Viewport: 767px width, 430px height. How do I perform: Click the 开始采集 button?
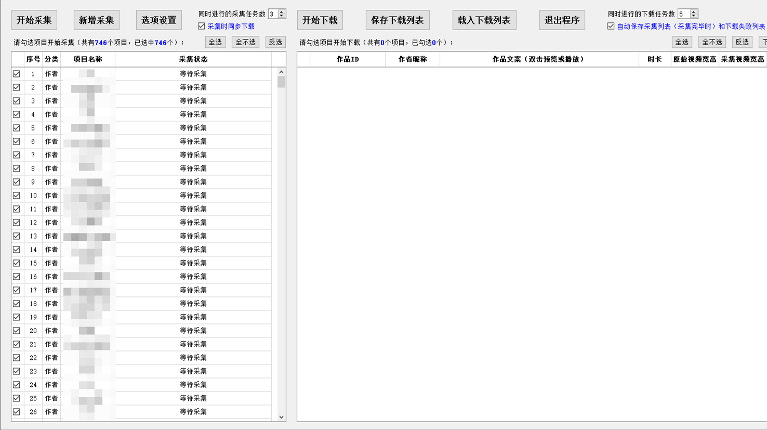[34, 20]
